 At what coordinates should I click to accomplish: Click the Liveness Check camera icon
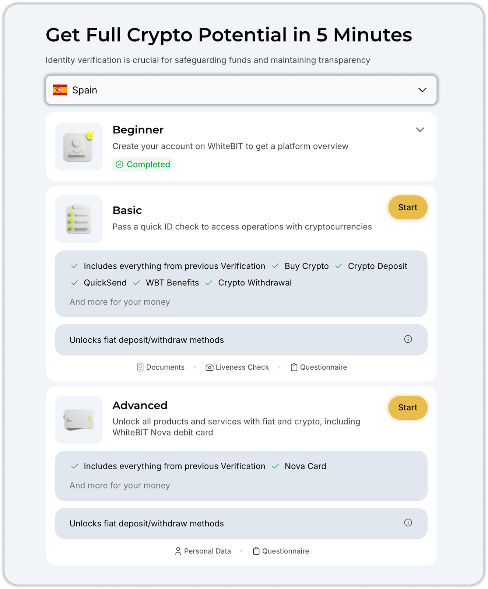(x=209, y=367)
